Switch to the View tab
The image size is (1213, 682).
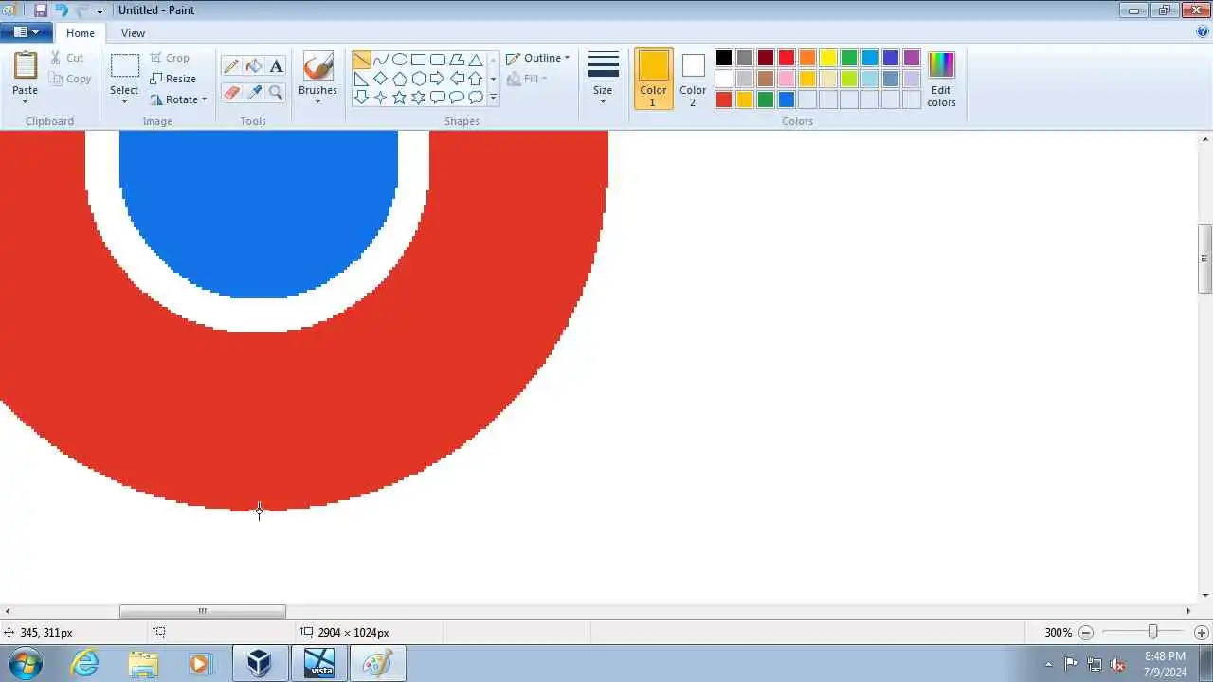[134, 33]
